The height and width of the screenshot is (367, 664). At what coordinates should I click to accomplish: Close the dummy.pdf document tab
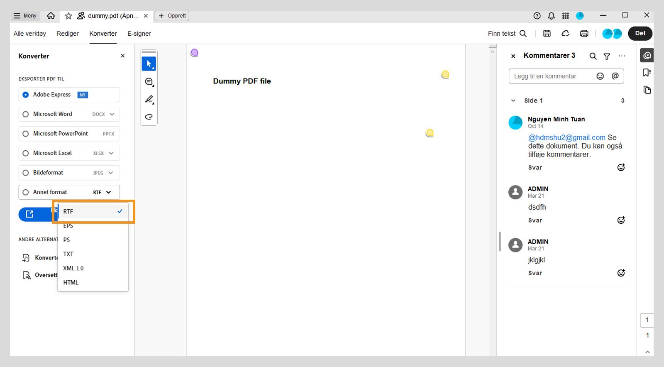[x=146, y=16]
